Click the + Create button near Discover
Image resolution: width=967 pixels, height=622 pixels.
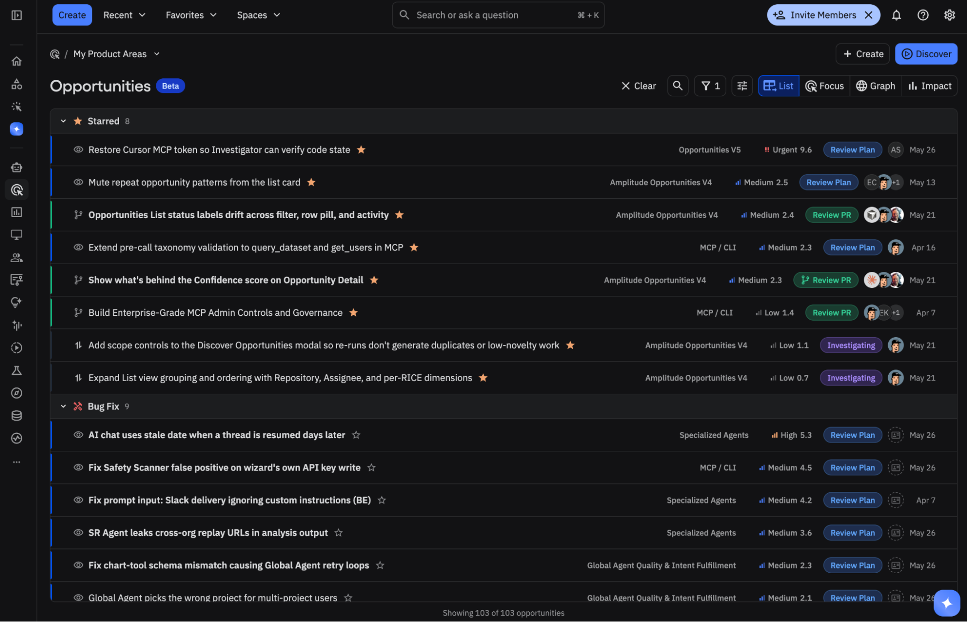tap(863, 54)
